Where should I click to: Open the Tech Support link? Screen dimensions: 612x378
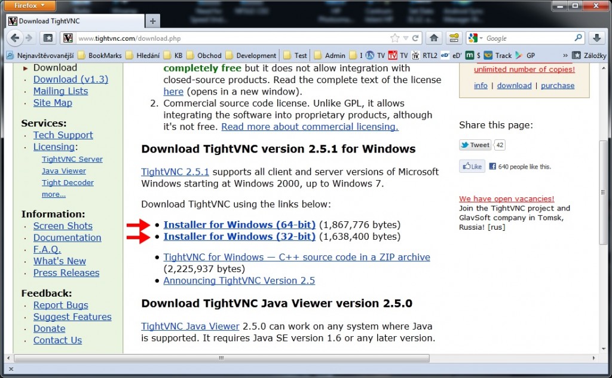coord(63,135)
